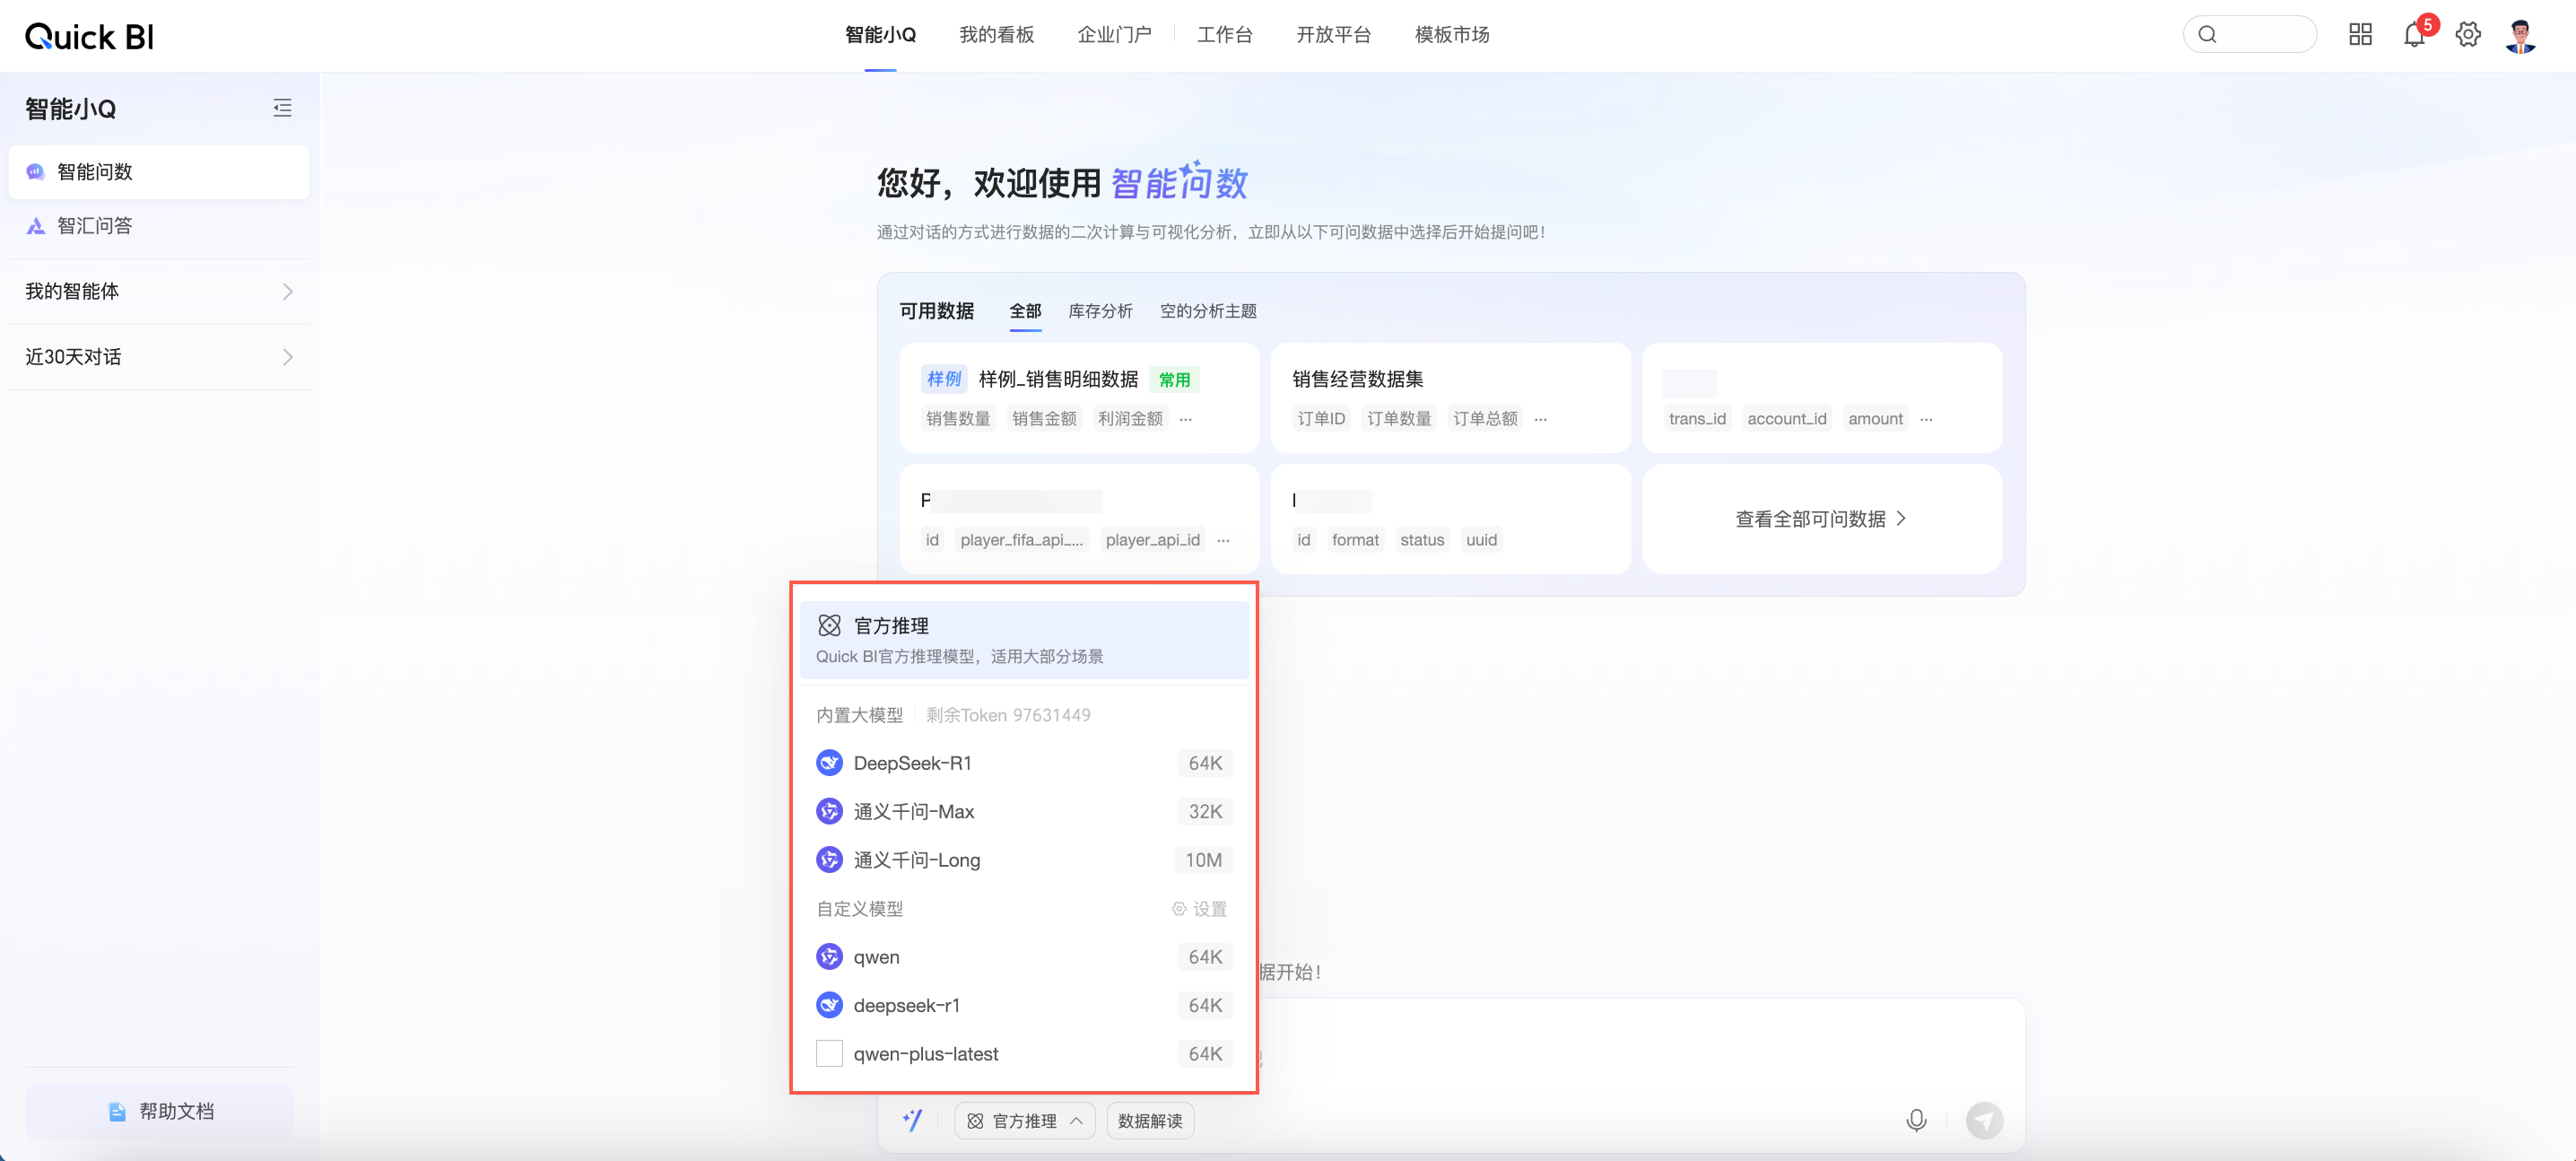Click the 智汇问答 sidebar icon
Viewport: 2576px width, 1161px height.
(36, 226)
